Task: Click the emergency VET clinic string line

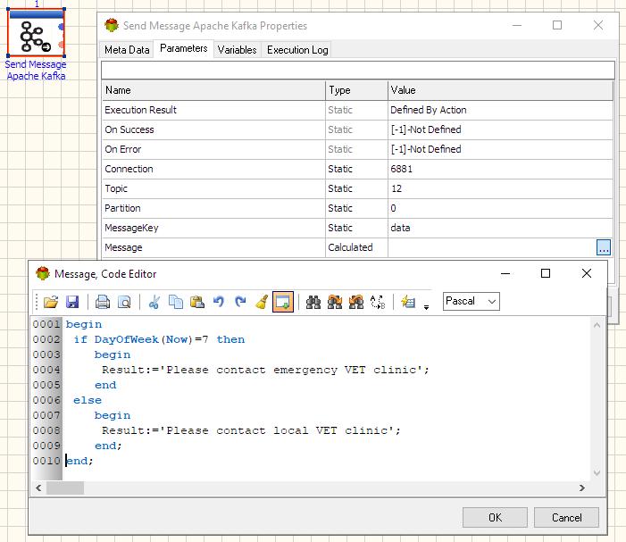Action: click(x=265, y=370)
